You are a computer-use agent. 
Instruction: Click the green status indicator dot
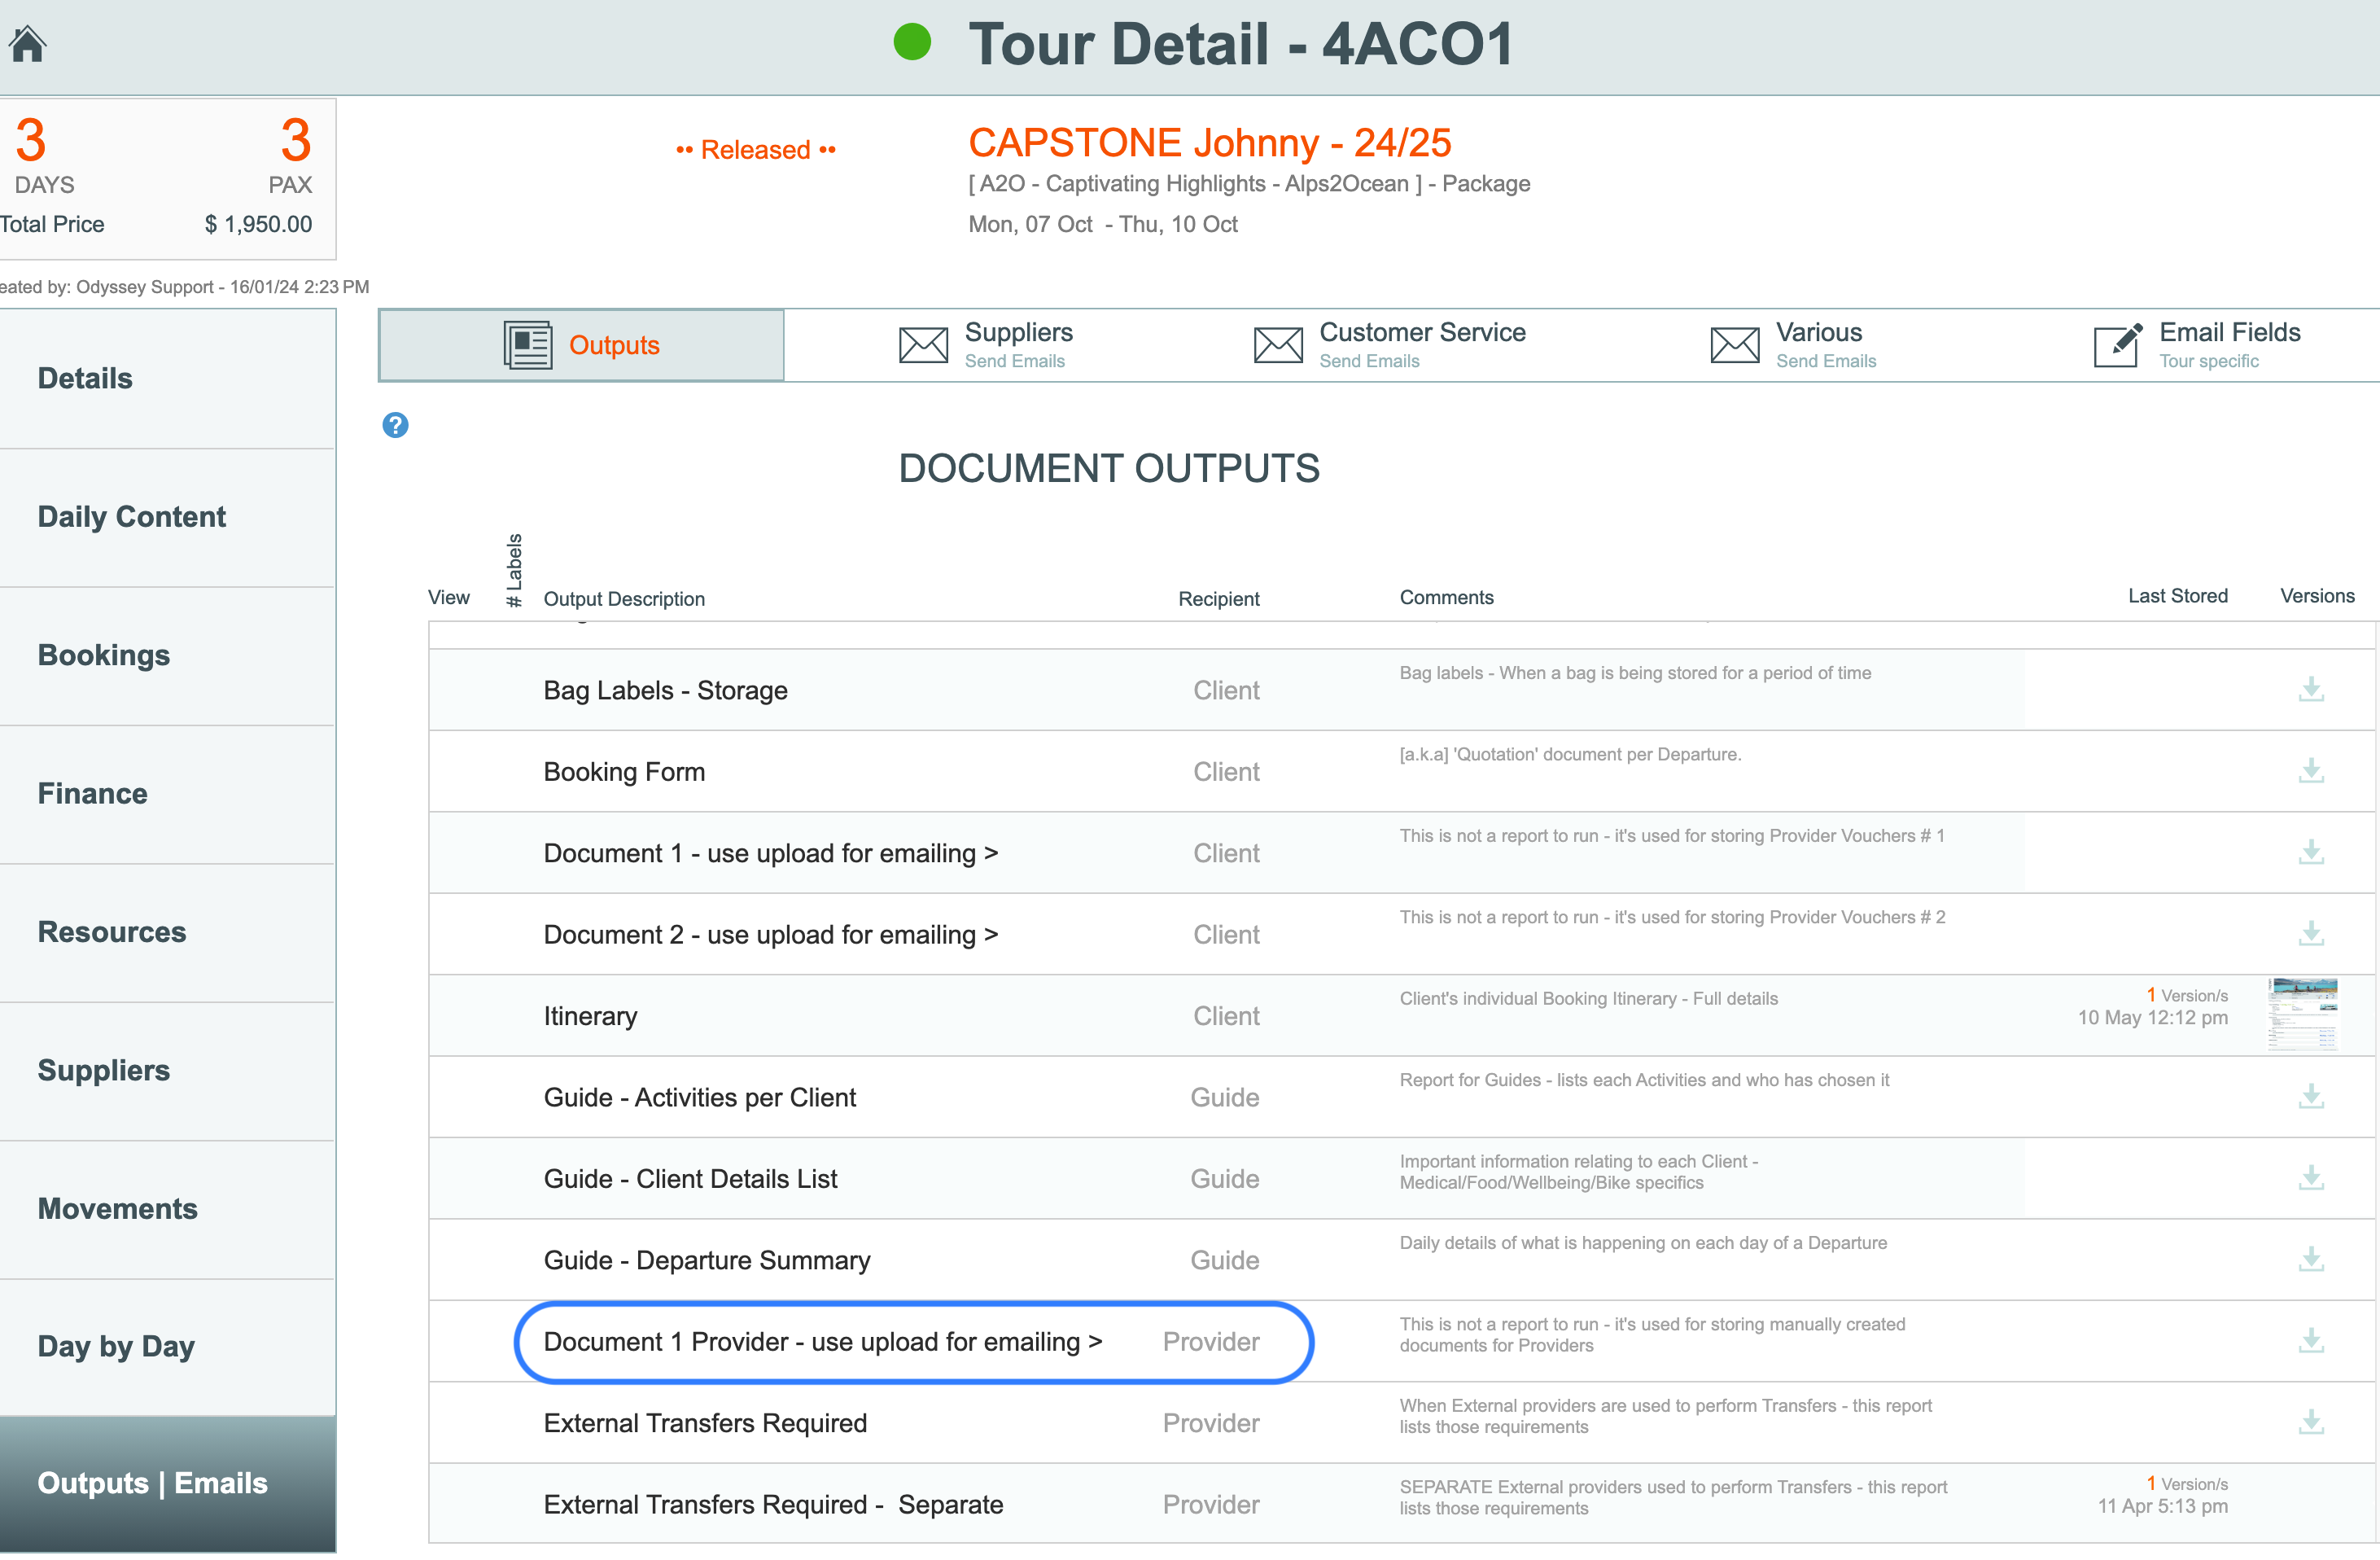tap(911, 43)
